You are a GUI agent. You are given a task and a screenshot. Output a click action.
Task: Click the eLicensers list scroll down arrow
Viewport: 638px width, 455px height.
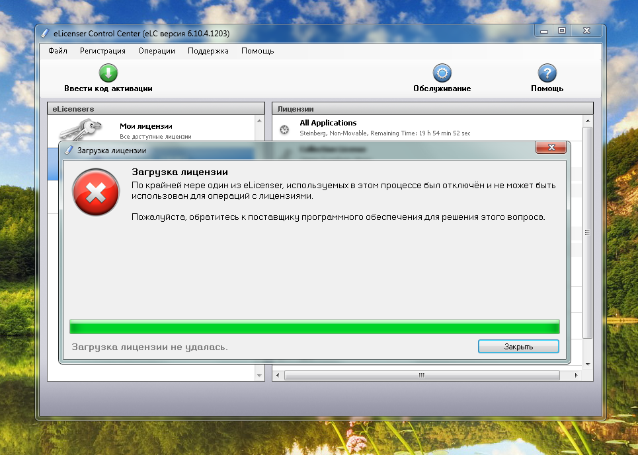[x=260, y=375]
